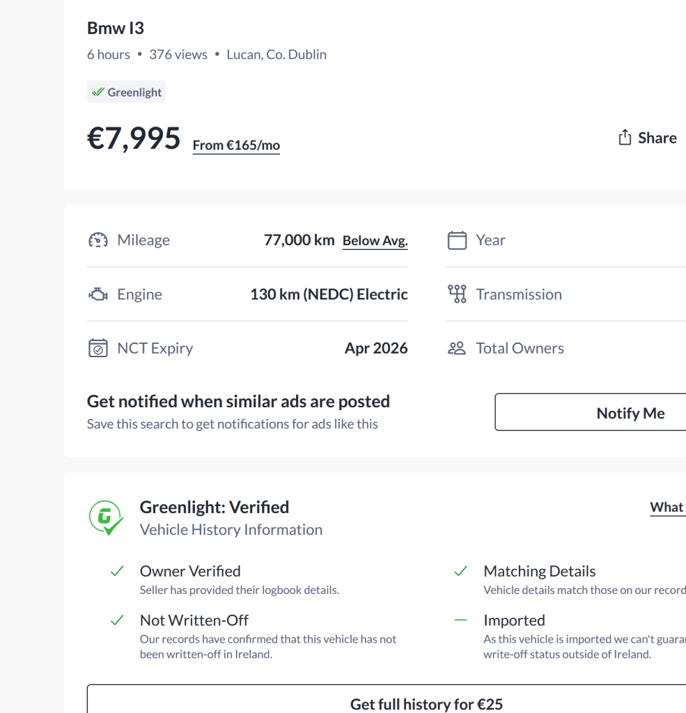
Task: Click the Engine icon
Action: pyautogui.click(x=98, y=295)
